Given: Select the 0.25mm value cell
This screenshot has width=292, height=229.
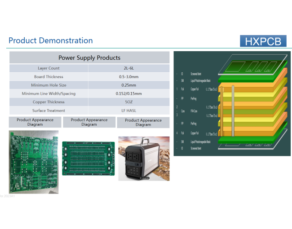Looking at the screenshot, I should (x=128, y=85).
